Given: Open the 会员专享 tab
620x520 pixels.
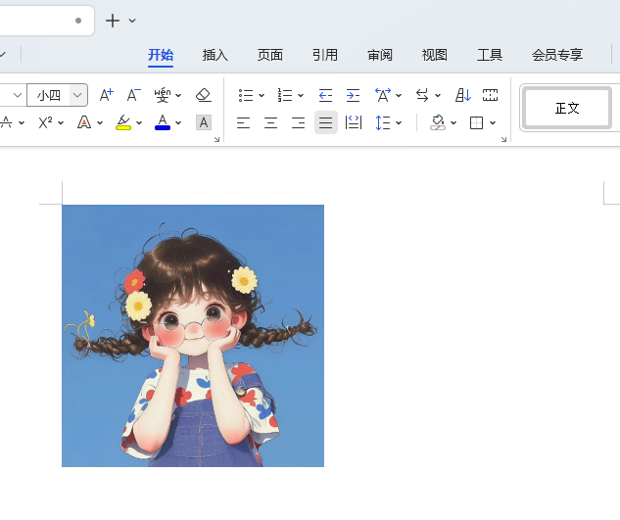Looking at the screenshot, I should coord(557,55).
